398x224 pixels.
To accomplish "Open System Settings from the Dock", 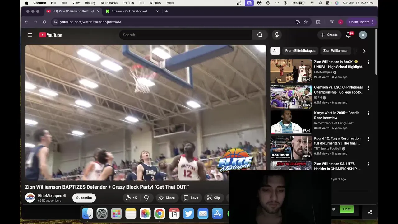I will 102,214.
